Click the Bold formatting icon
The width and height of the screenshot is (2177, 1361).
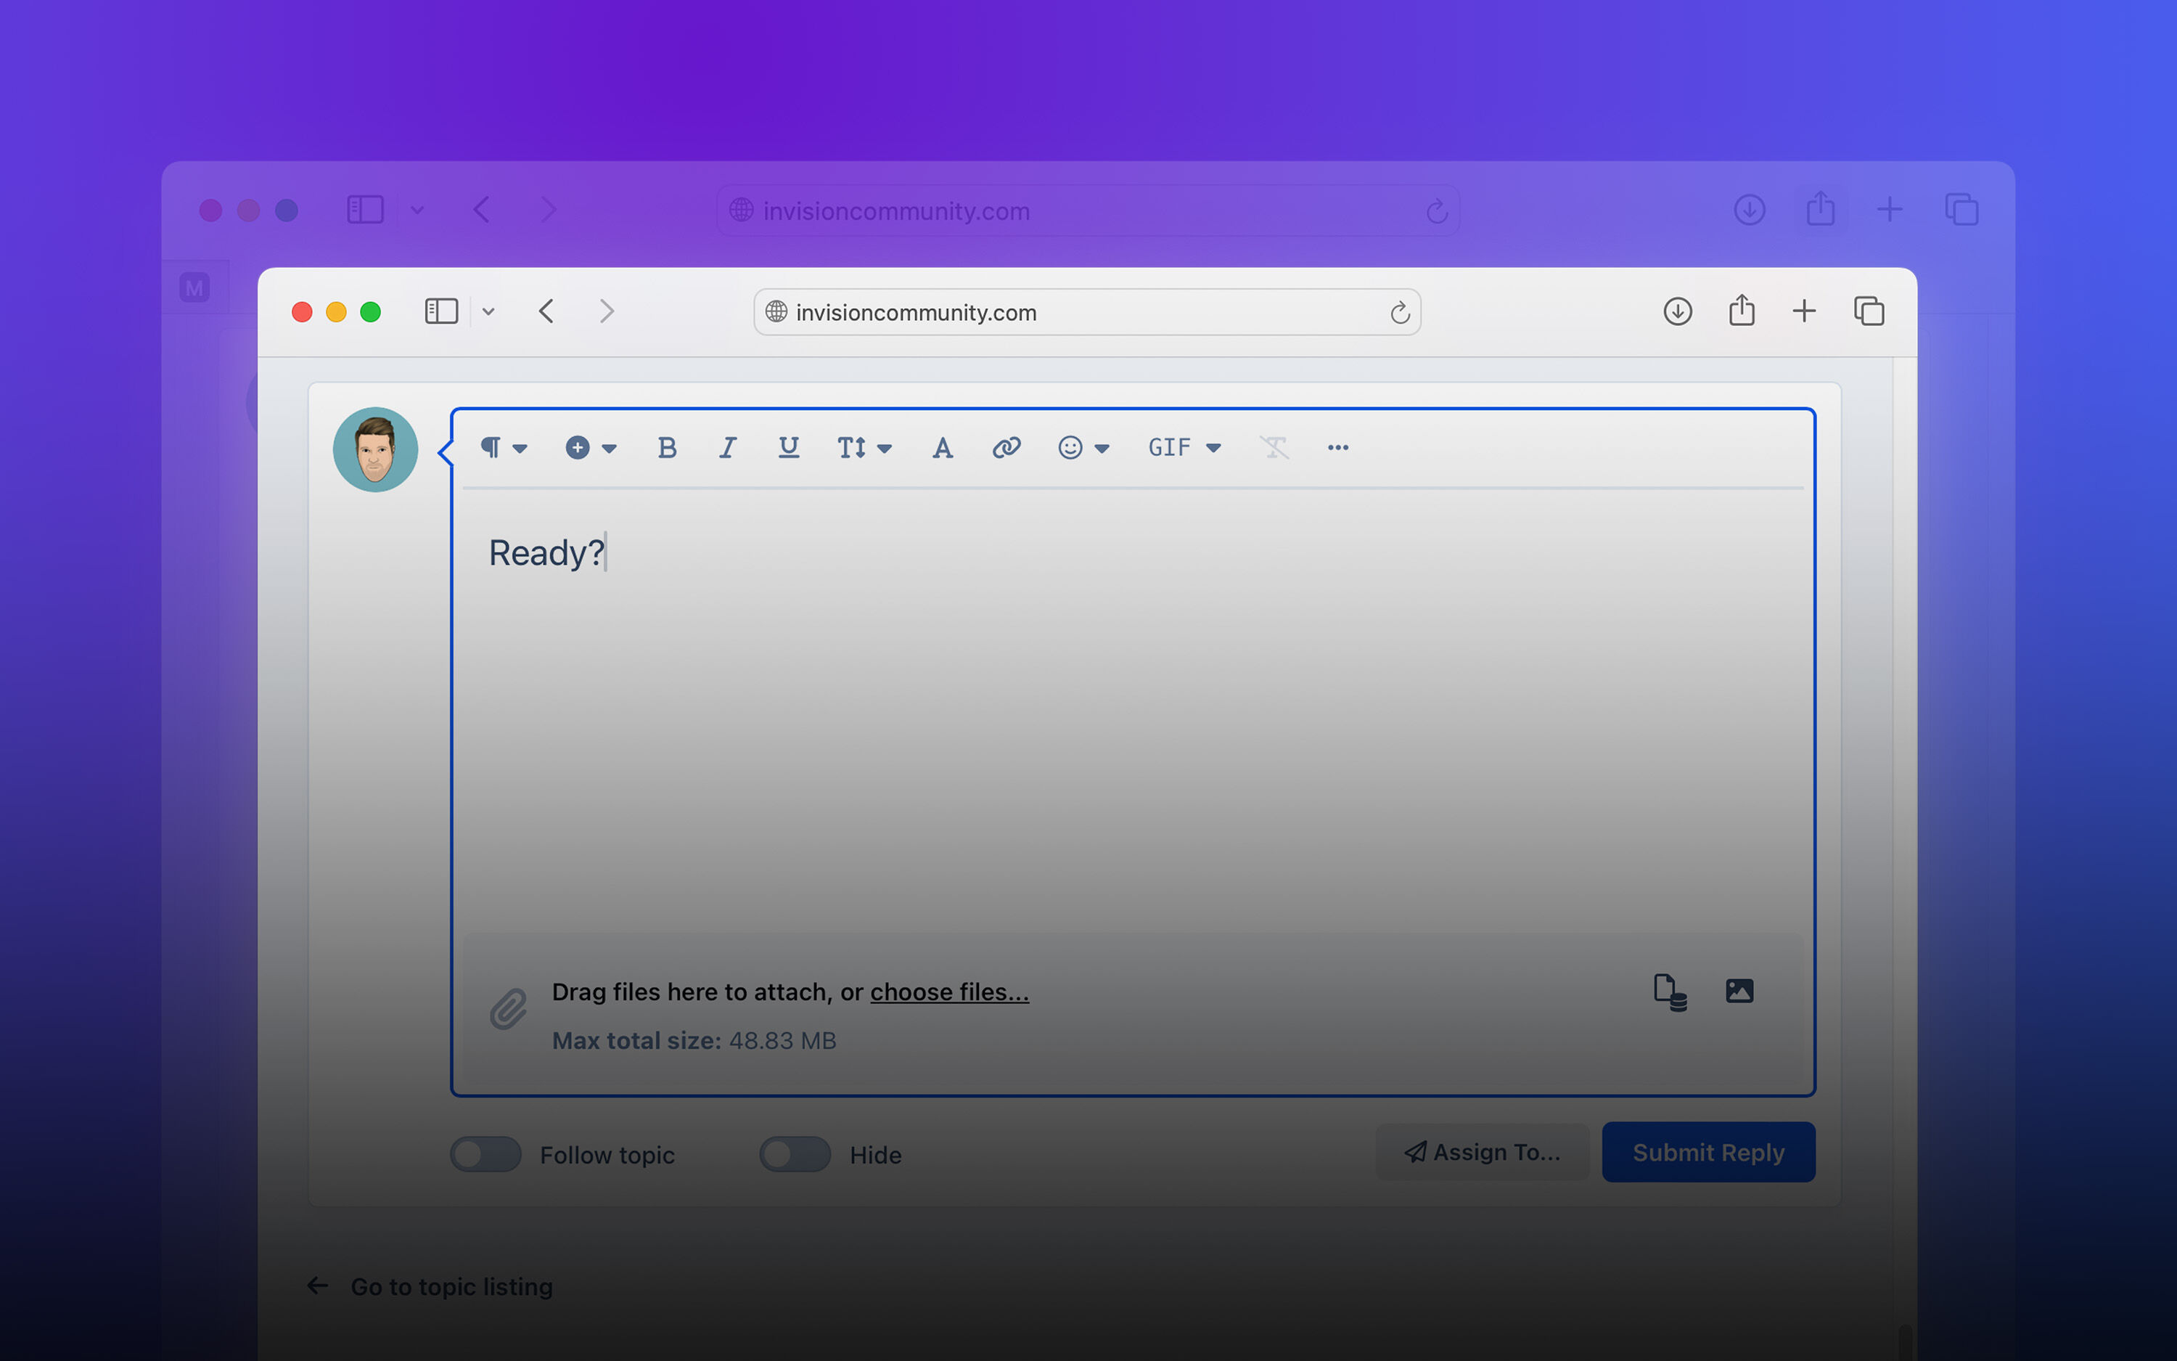point(666,447)
